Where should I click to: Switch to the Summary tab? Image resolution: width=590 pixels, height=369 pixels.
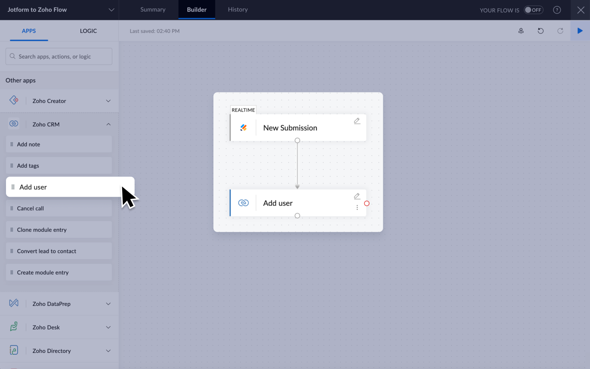(153, 10)
